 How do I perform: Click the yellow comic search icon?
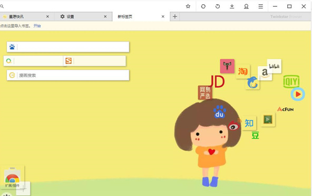(12, 75)
